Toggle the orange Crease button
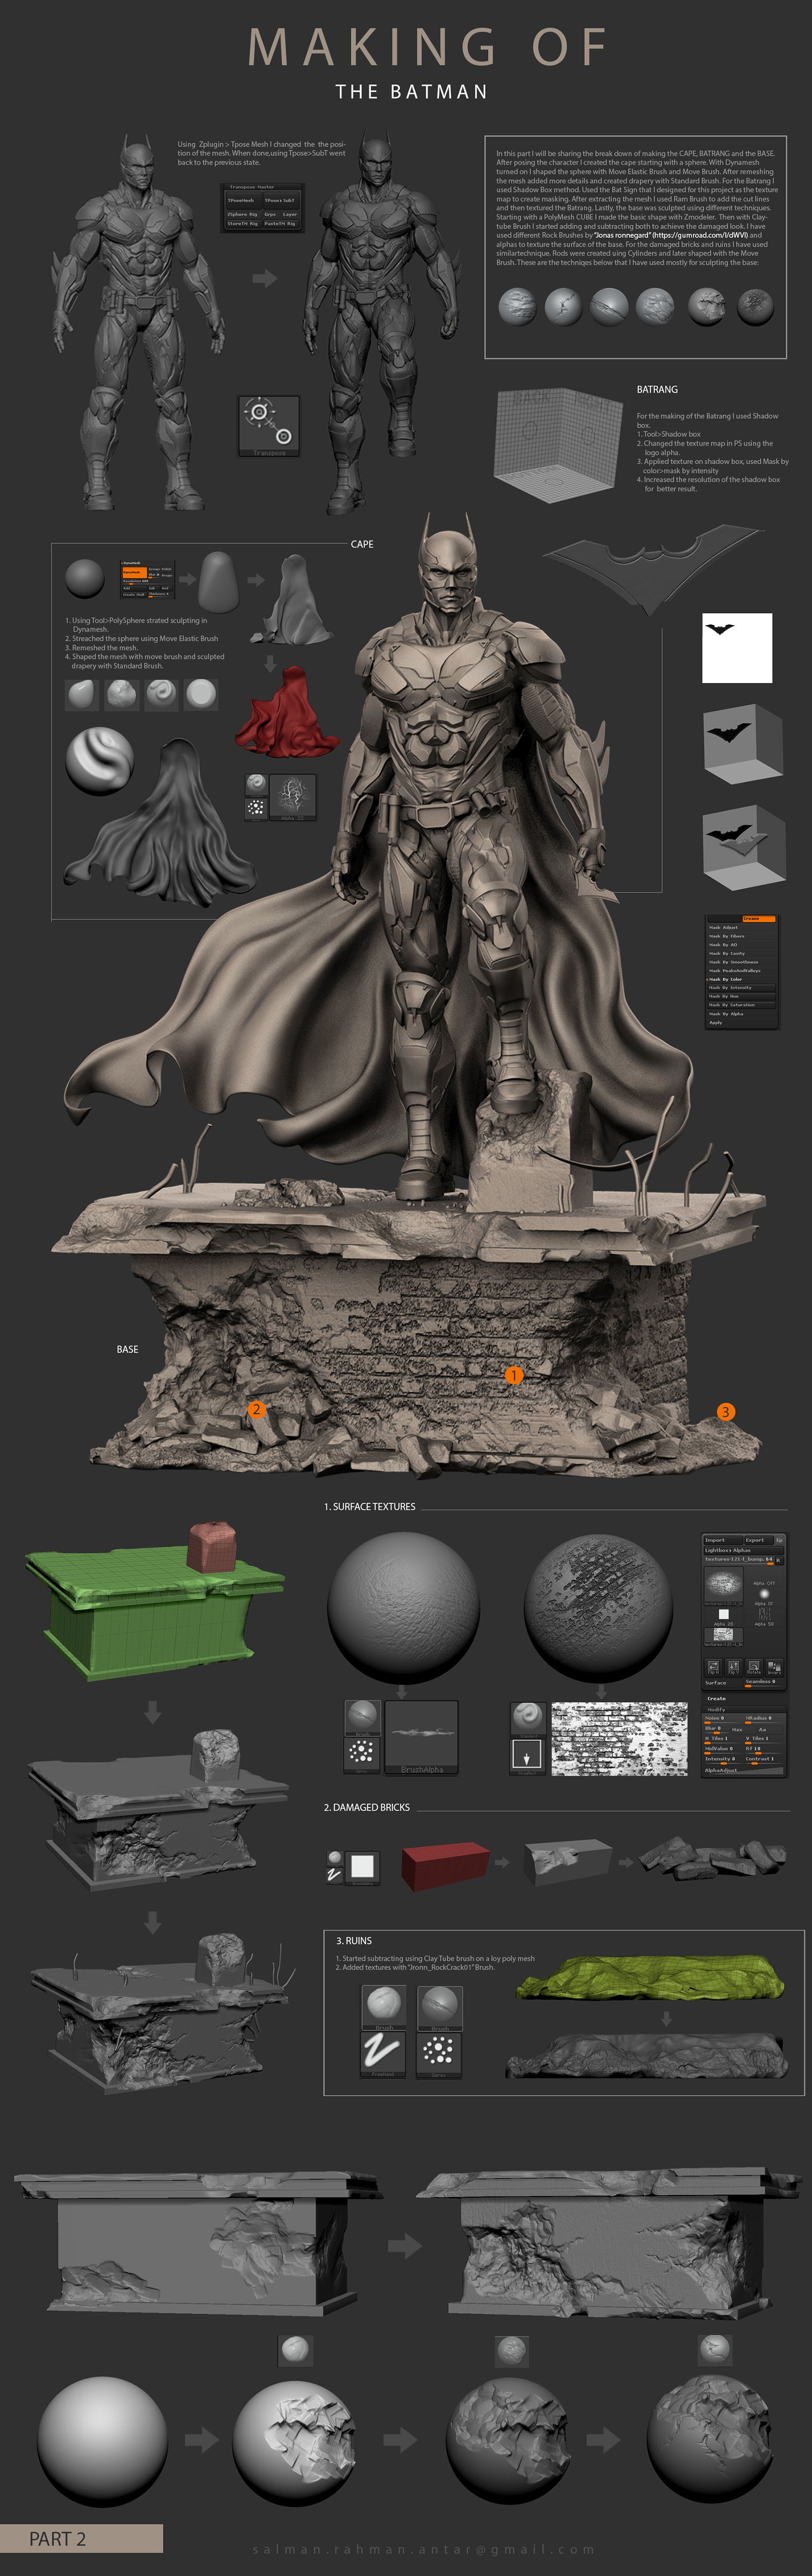Viewport: 812px width, 2576px height. (759, 919)
